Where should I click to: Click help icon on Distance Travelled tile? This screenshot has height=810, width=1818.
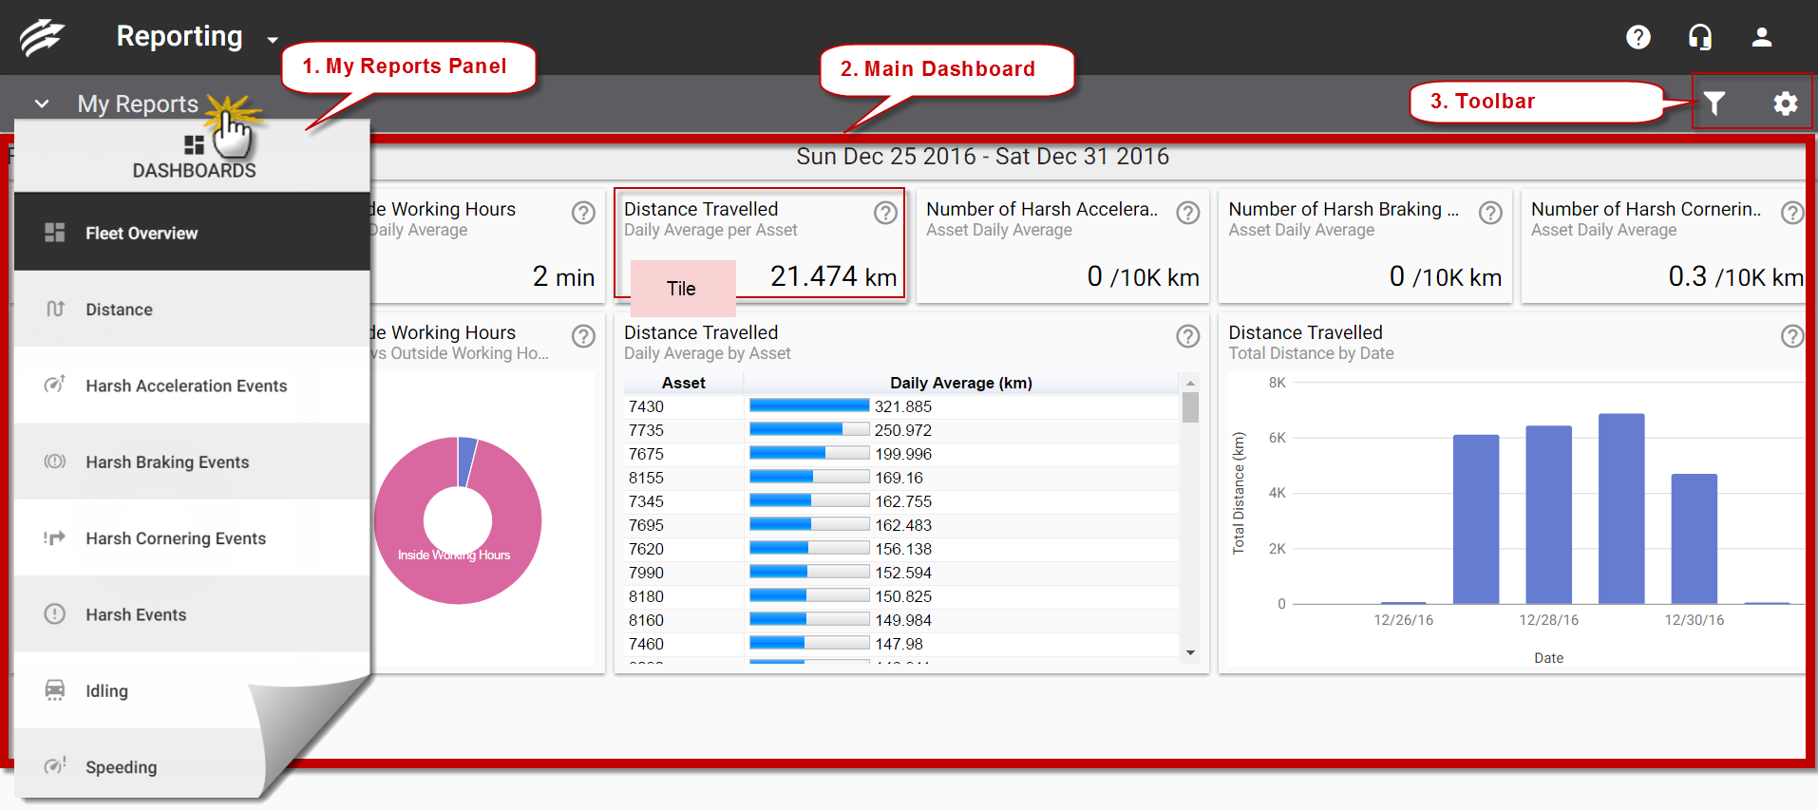(885, 213)
